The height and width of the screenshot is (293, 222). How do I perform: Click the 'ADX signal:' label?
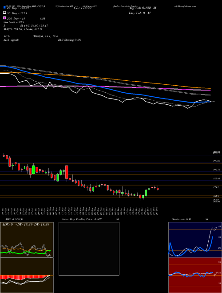(11, 40)
